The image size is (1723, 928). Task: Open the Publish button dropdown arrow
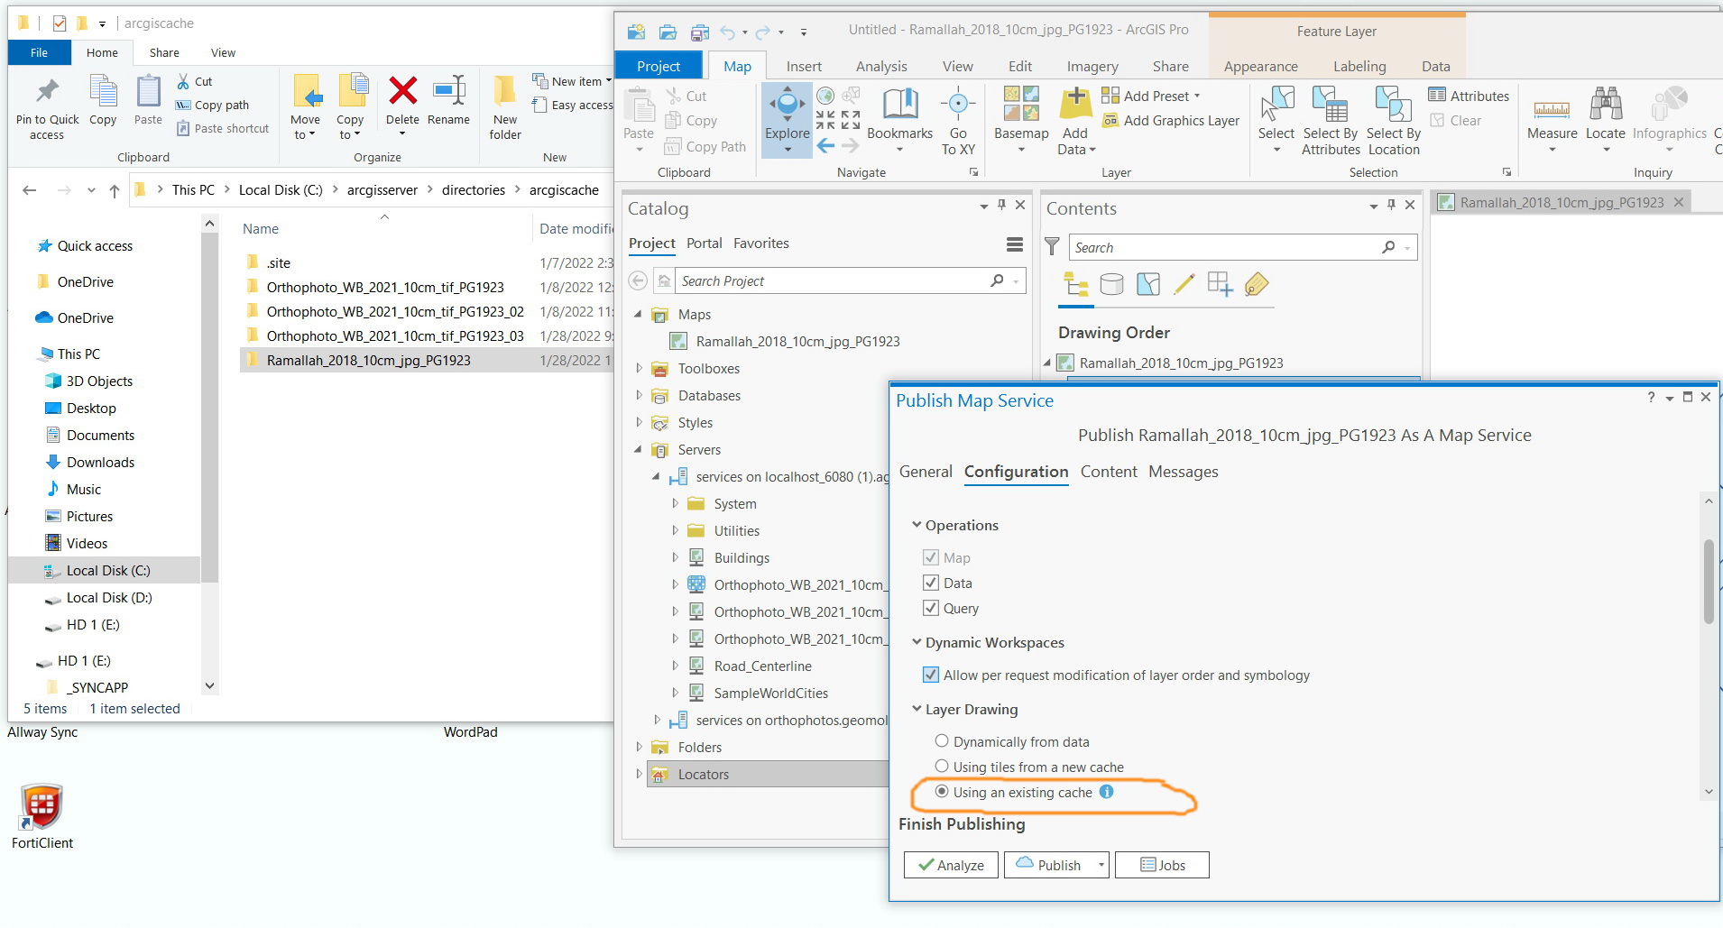pyautogui.click(x=1101, y=864)
